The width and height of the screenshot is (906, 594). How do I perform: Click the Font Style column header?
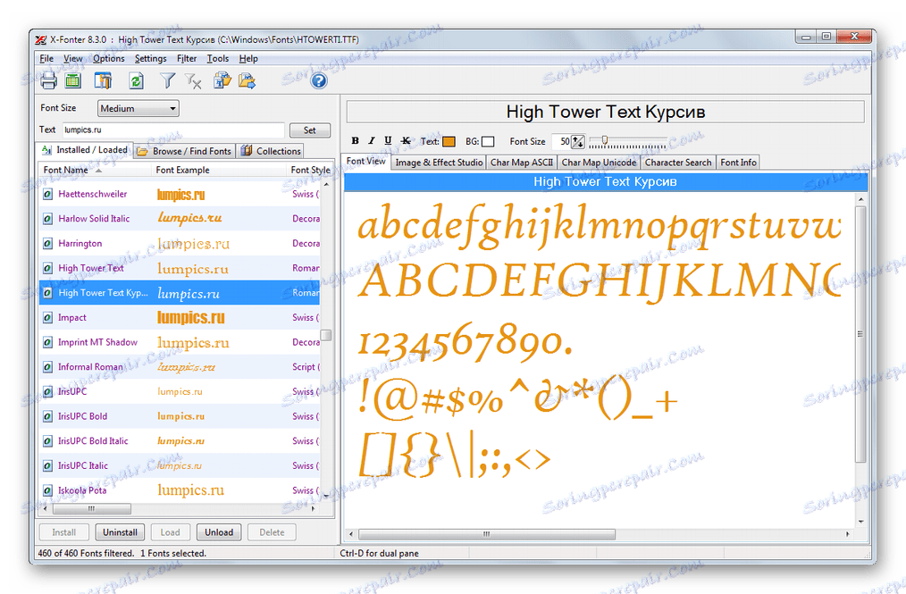310,171
